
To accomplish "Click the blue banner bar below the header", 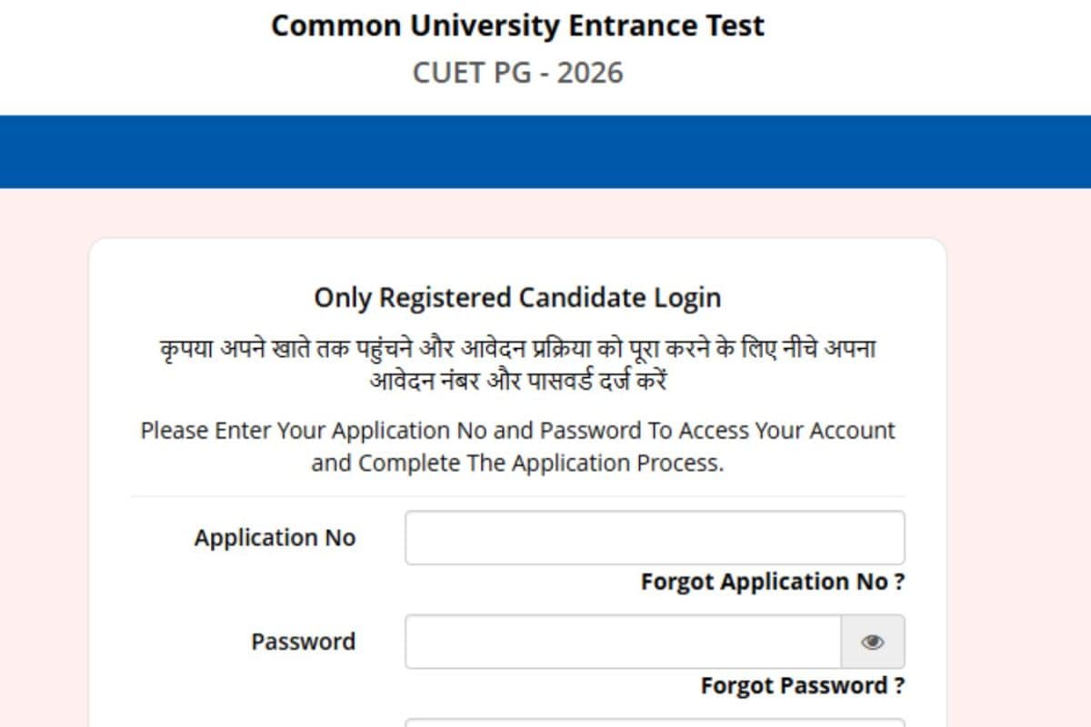I will point(545,152).
